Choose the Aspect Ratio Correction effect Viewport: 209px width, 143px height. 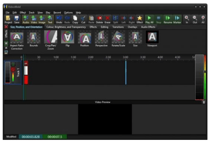(x=17, y=40)
